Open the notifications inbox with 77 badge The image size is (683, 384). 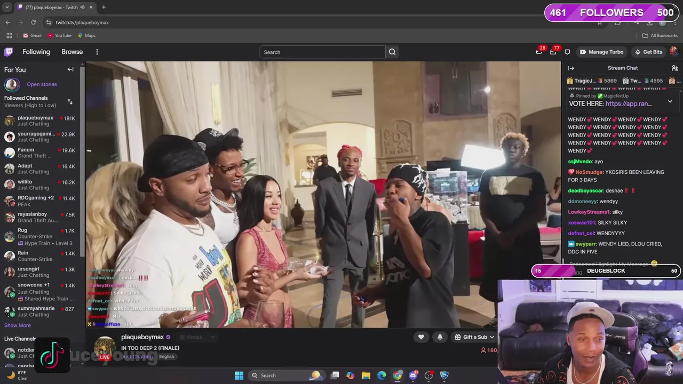pyautogui.click(x=553, y=52)
